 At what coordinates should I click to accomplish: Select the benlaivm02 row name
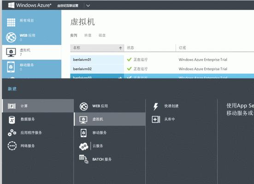click(83, 69)
